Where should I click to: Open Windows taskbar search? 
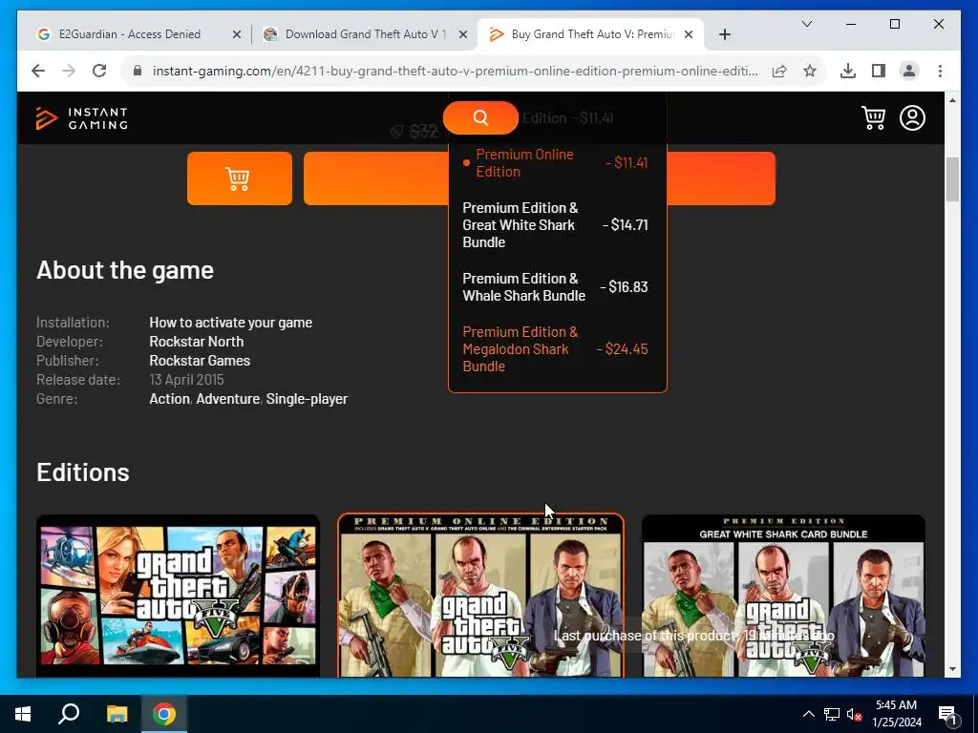(x=69, y=714)
